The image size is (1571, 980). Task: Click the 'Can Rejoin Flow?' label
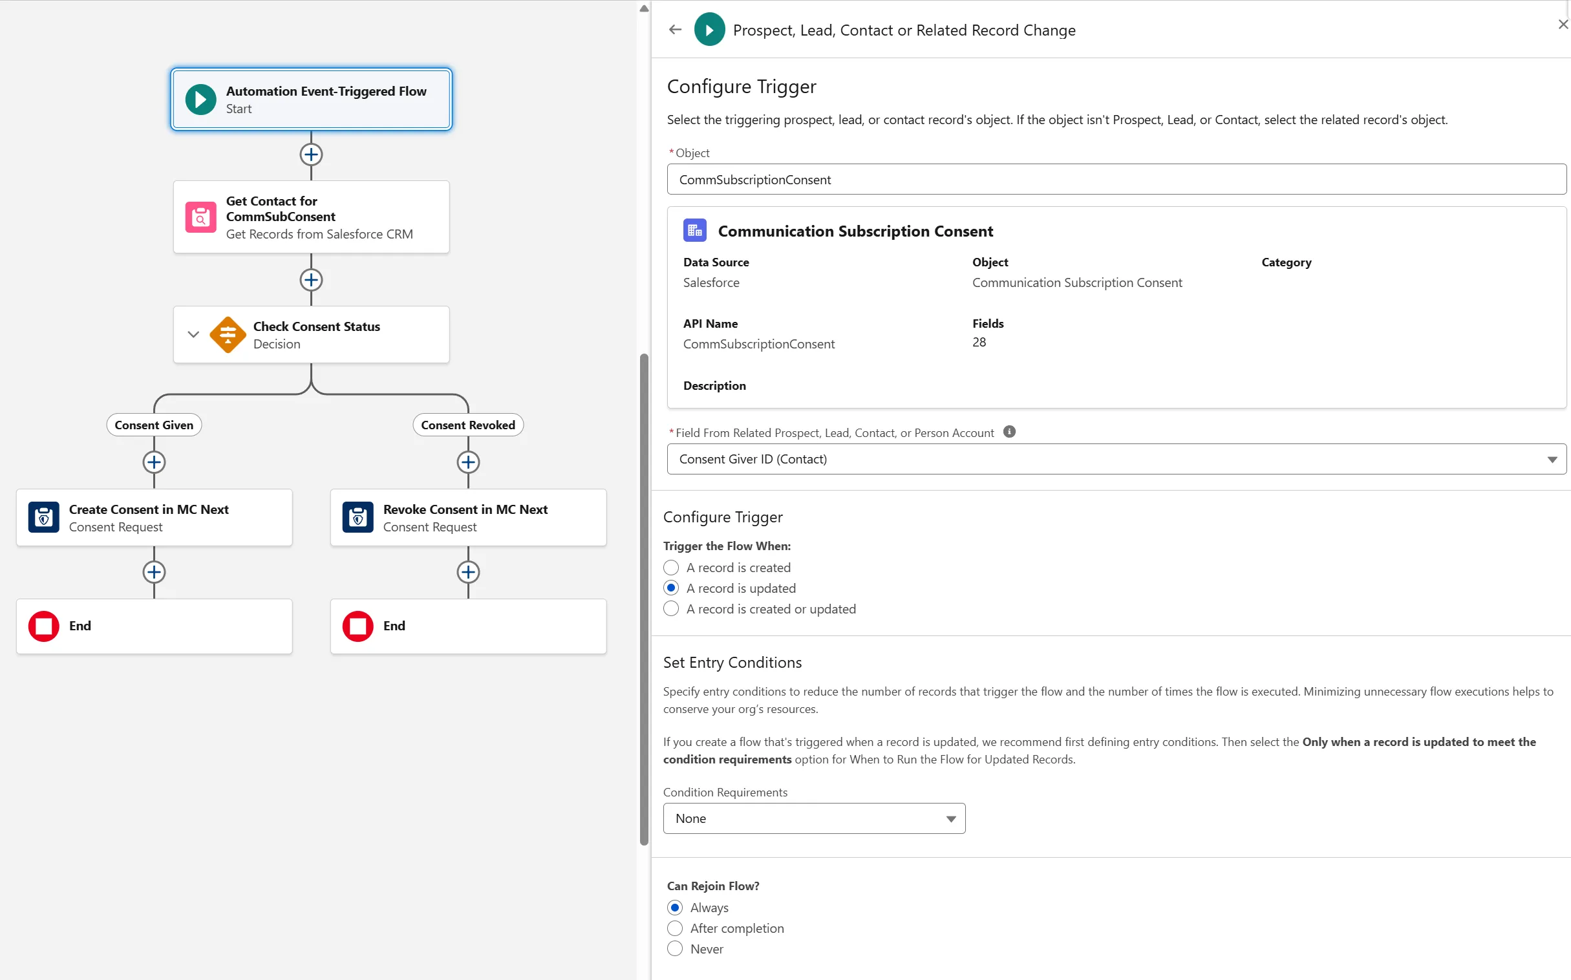tap(713, 886)
